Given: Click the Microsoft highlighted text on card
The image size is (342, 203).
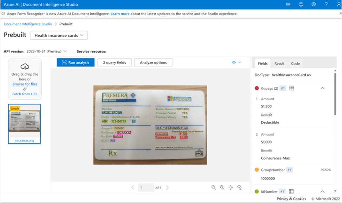Looking at the screenshot, I should tap(182, 99).
